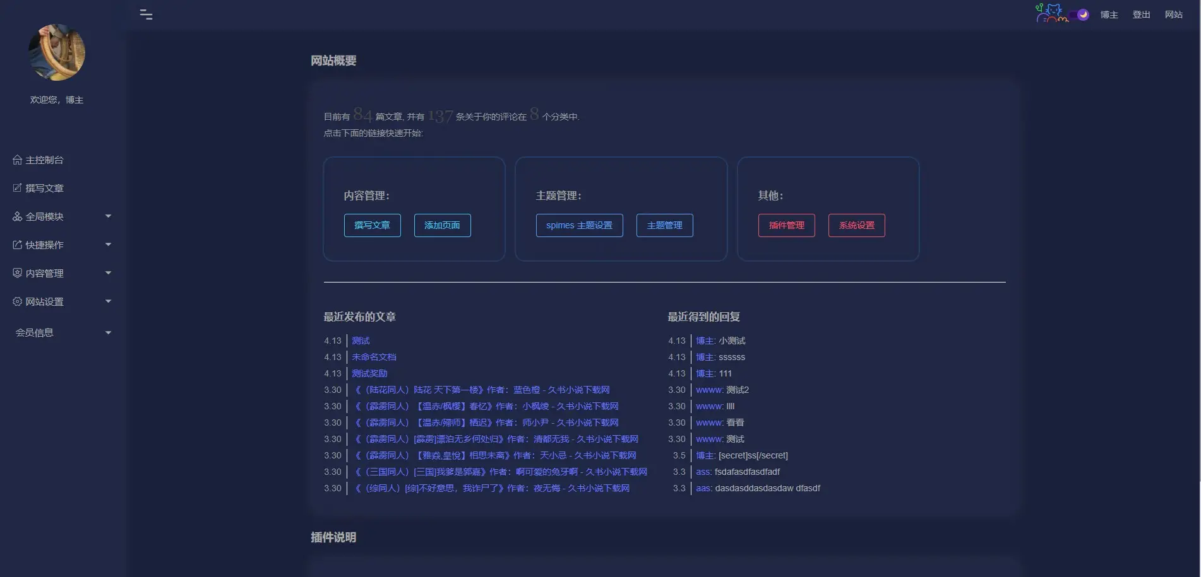Screen dimensions: 1201x577
Task: Click the hamburger menu icon top left
Action: coord(146,14)
